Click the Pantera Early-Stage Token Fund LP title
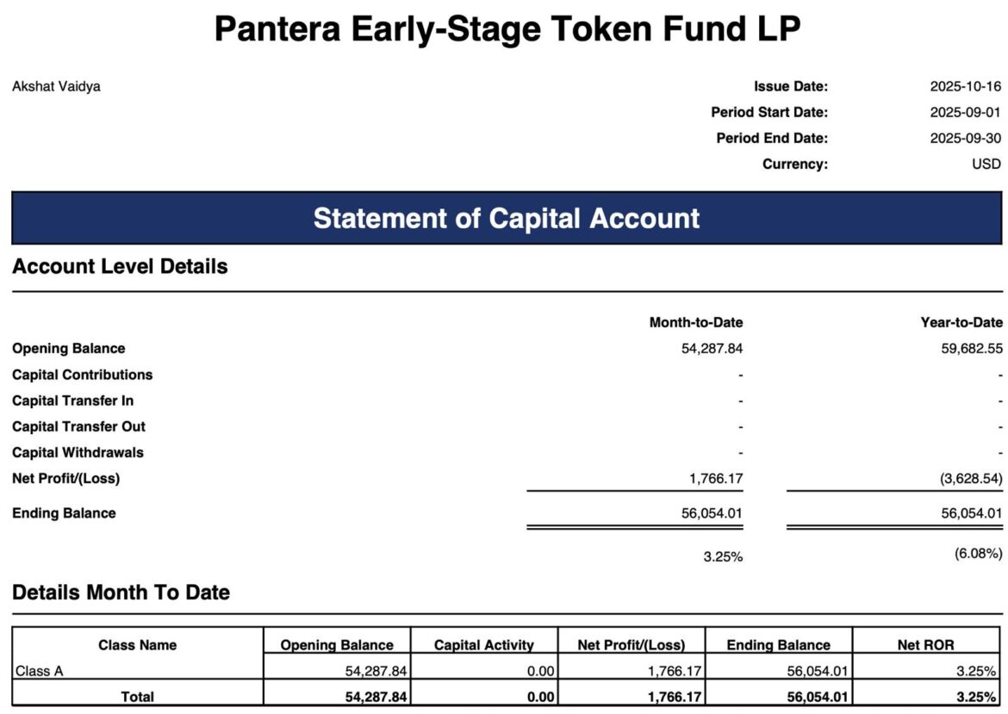This screenshot has width=1008, height=714. 507,29
